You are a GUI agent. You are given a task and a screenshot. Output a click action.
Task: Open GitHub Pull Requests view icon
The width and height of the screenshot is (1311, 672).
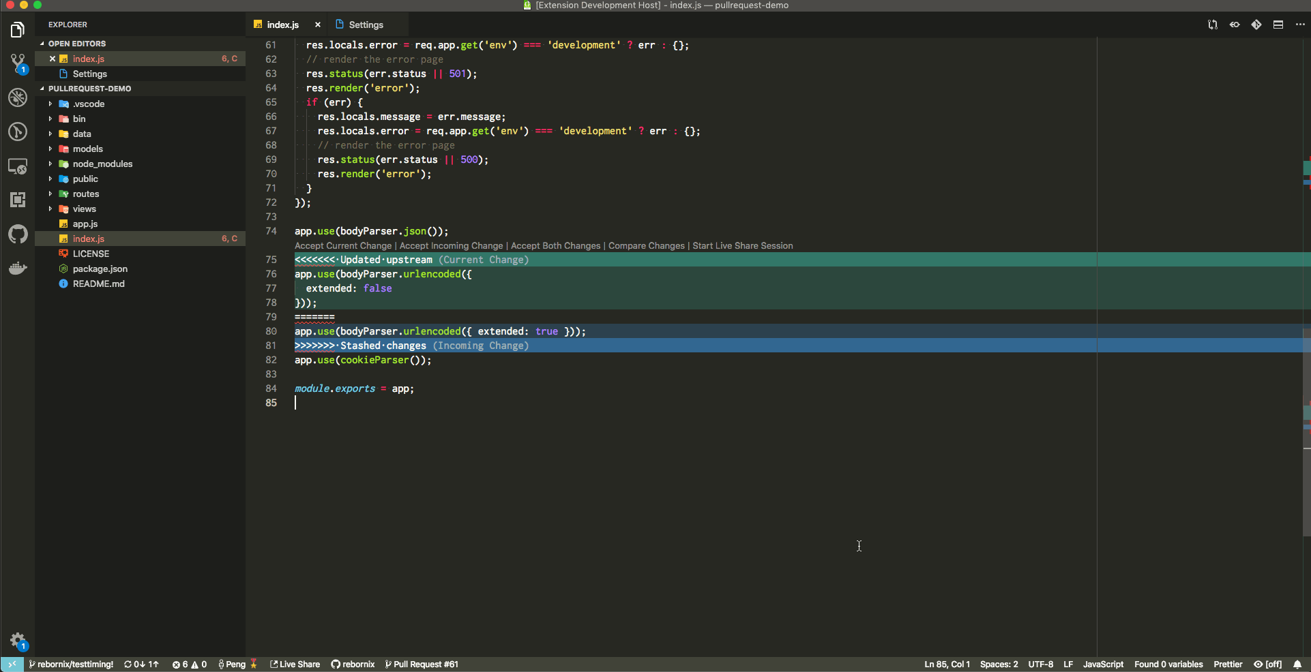18,234
